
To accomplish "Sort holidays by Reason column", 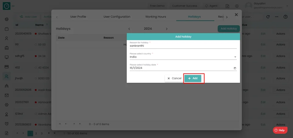I will [109, 38].
